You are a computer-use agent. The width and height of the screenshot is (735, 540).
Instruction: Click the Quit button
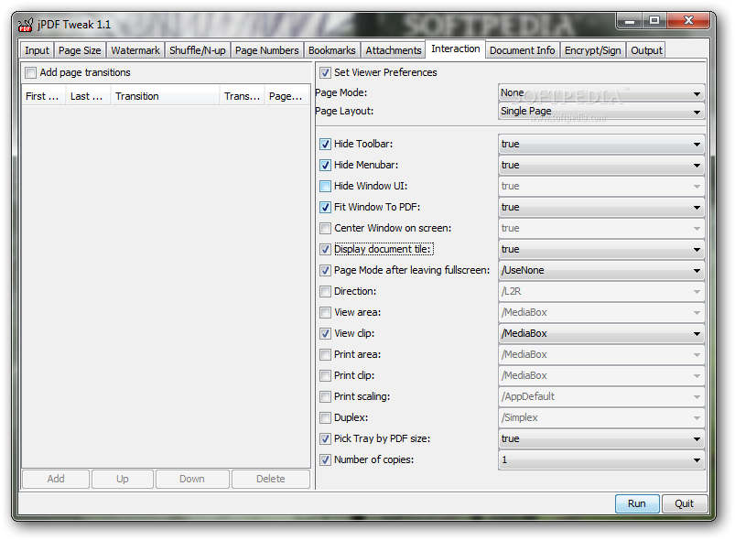point(684,503)
